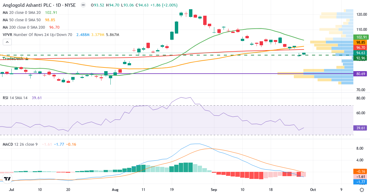Screen dimensions: 370x194
Task: Click the MA 20 value 102.91 in legend
Action: coord(51,13)
